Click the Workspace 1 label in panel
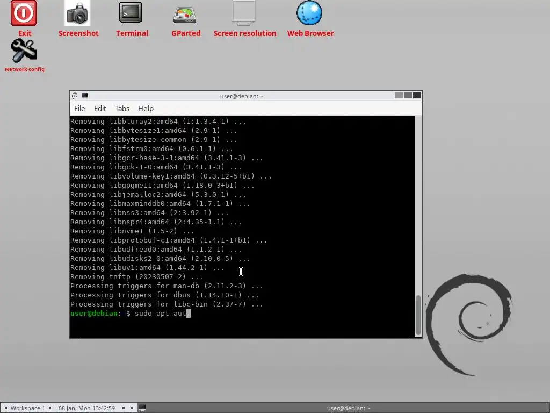 click(x=28, y=408)
